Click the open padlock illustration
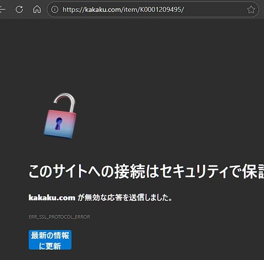The width and height of the screenshot is (264, 260). click(x=60, y=116)
